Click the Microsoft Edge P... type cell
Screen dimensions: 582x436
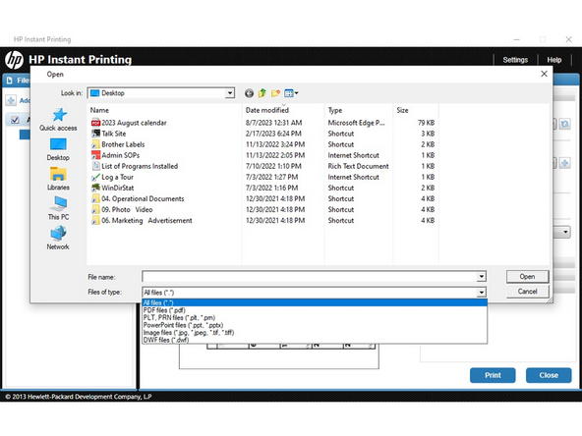pyautogui.click(x=356, y=123)
